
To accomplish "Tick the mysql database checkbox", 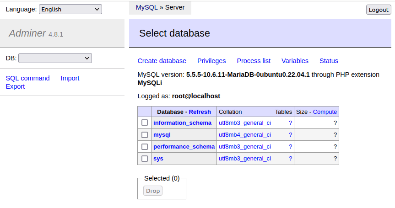I will tap(145, 135).
